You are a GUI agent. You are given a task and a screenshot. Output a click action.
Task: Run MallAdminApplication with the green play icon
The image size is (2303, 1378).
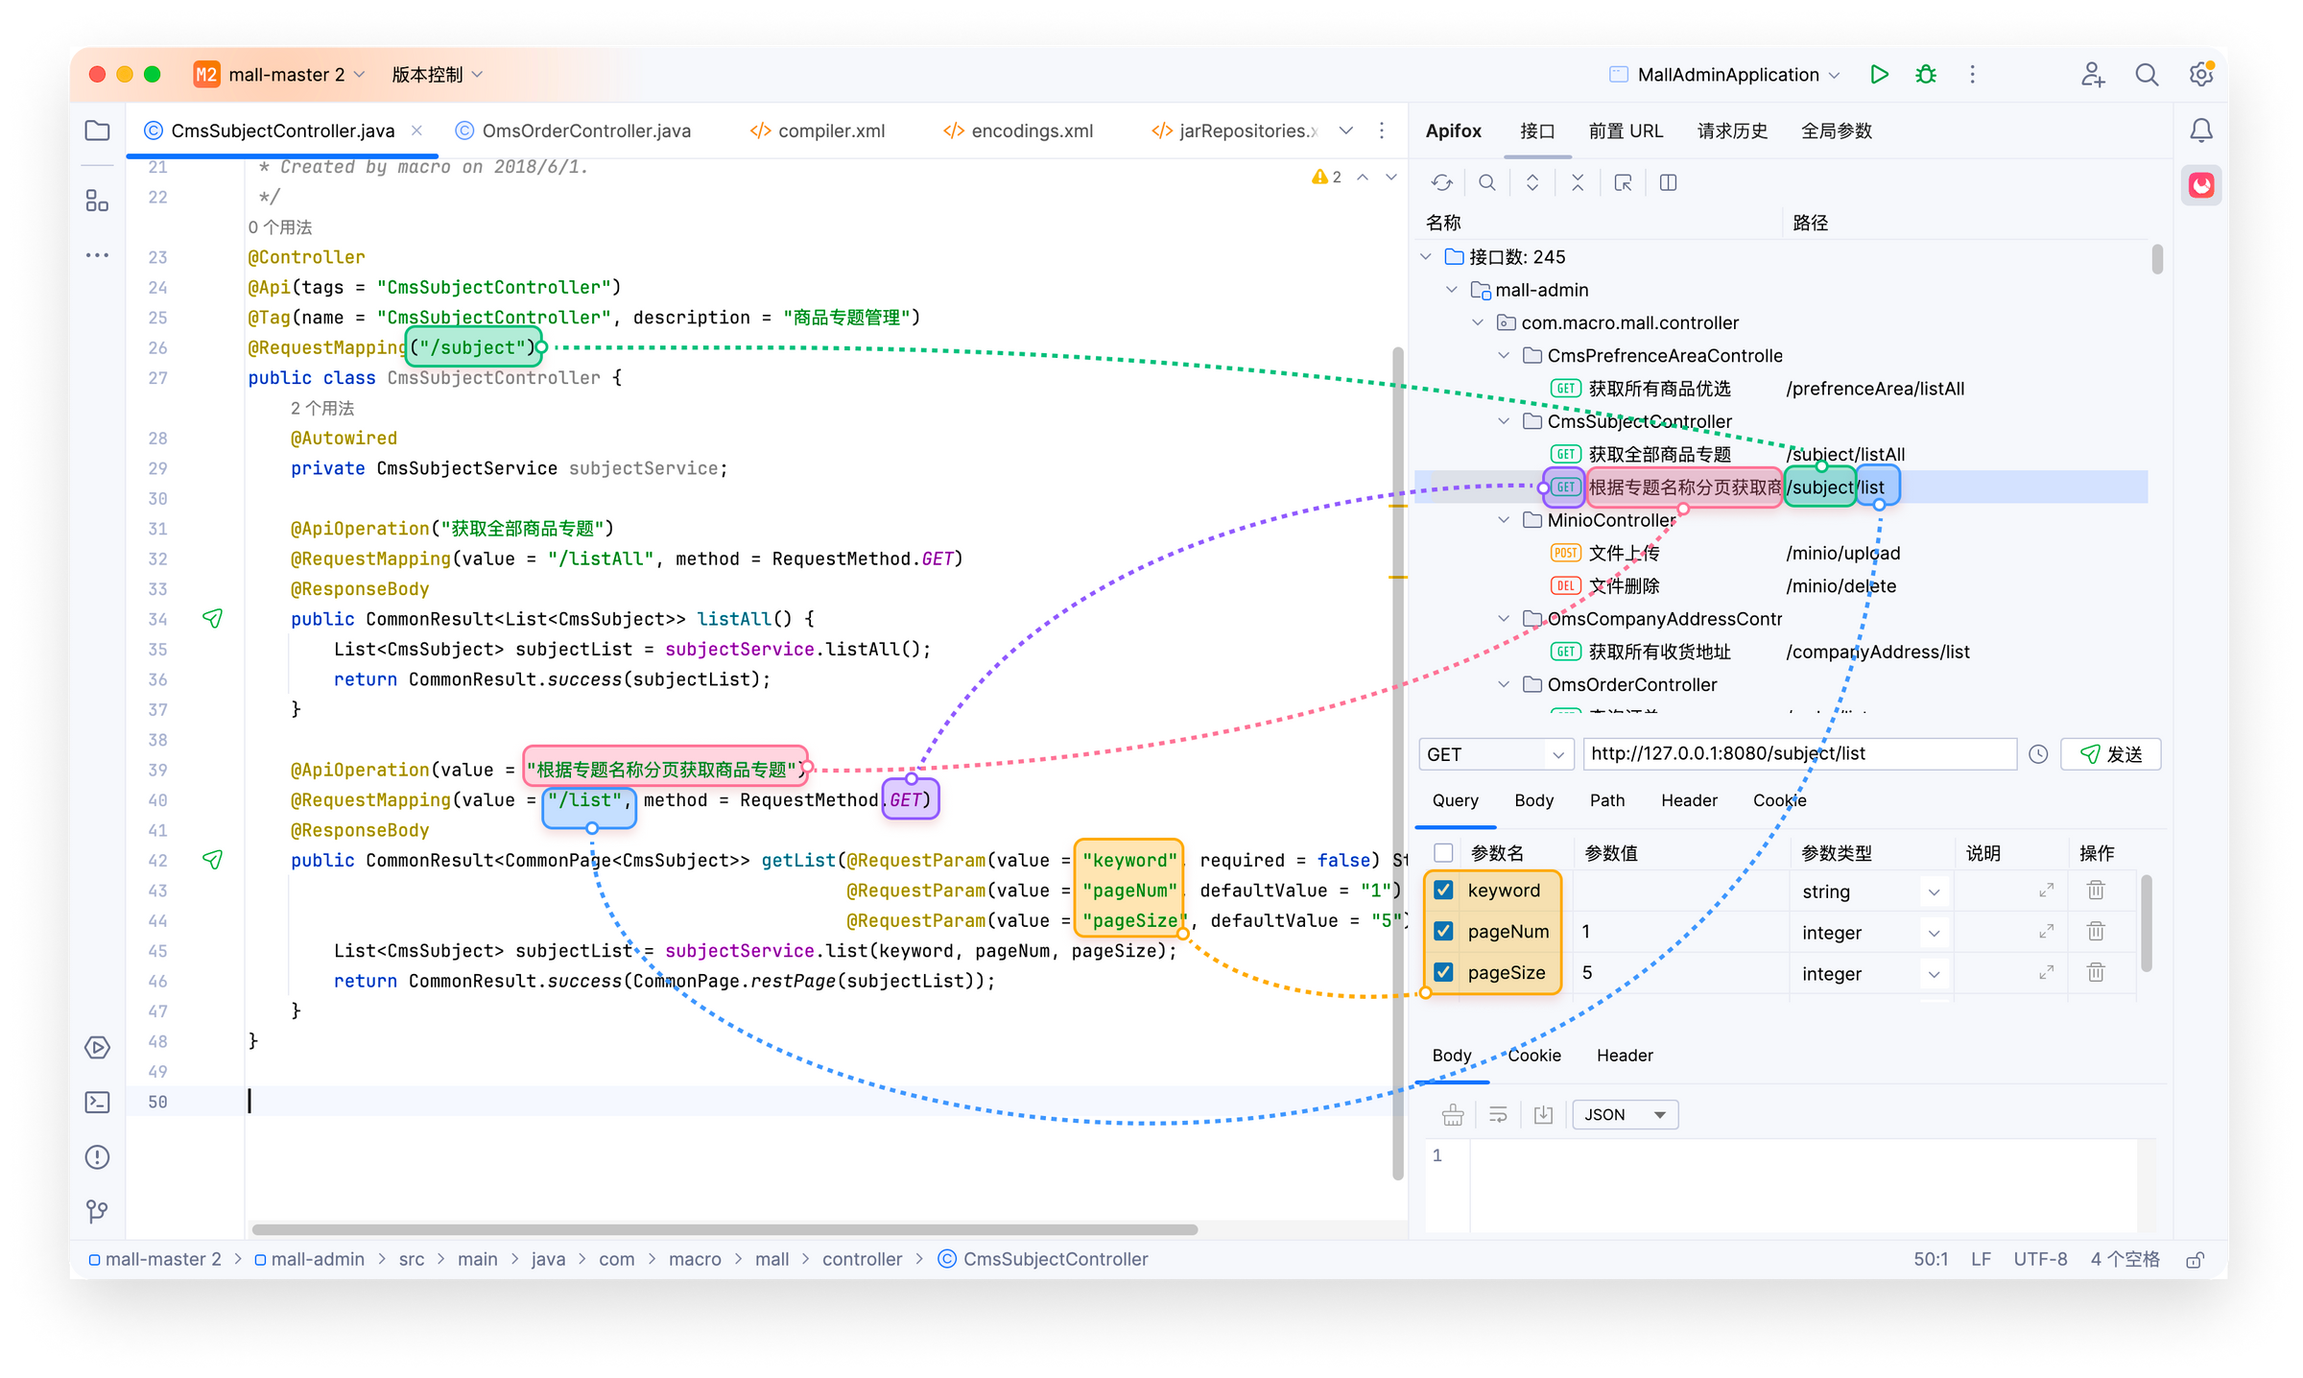click(1879, 75)
